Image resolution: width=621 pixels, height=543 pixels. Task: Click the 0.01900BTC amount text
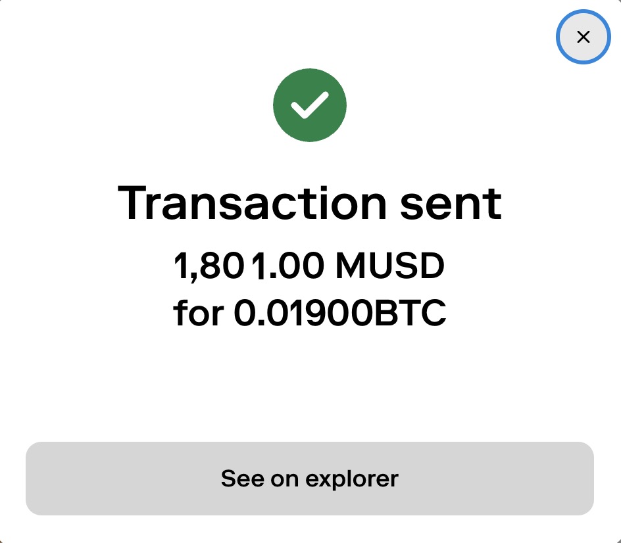(340, 314)
